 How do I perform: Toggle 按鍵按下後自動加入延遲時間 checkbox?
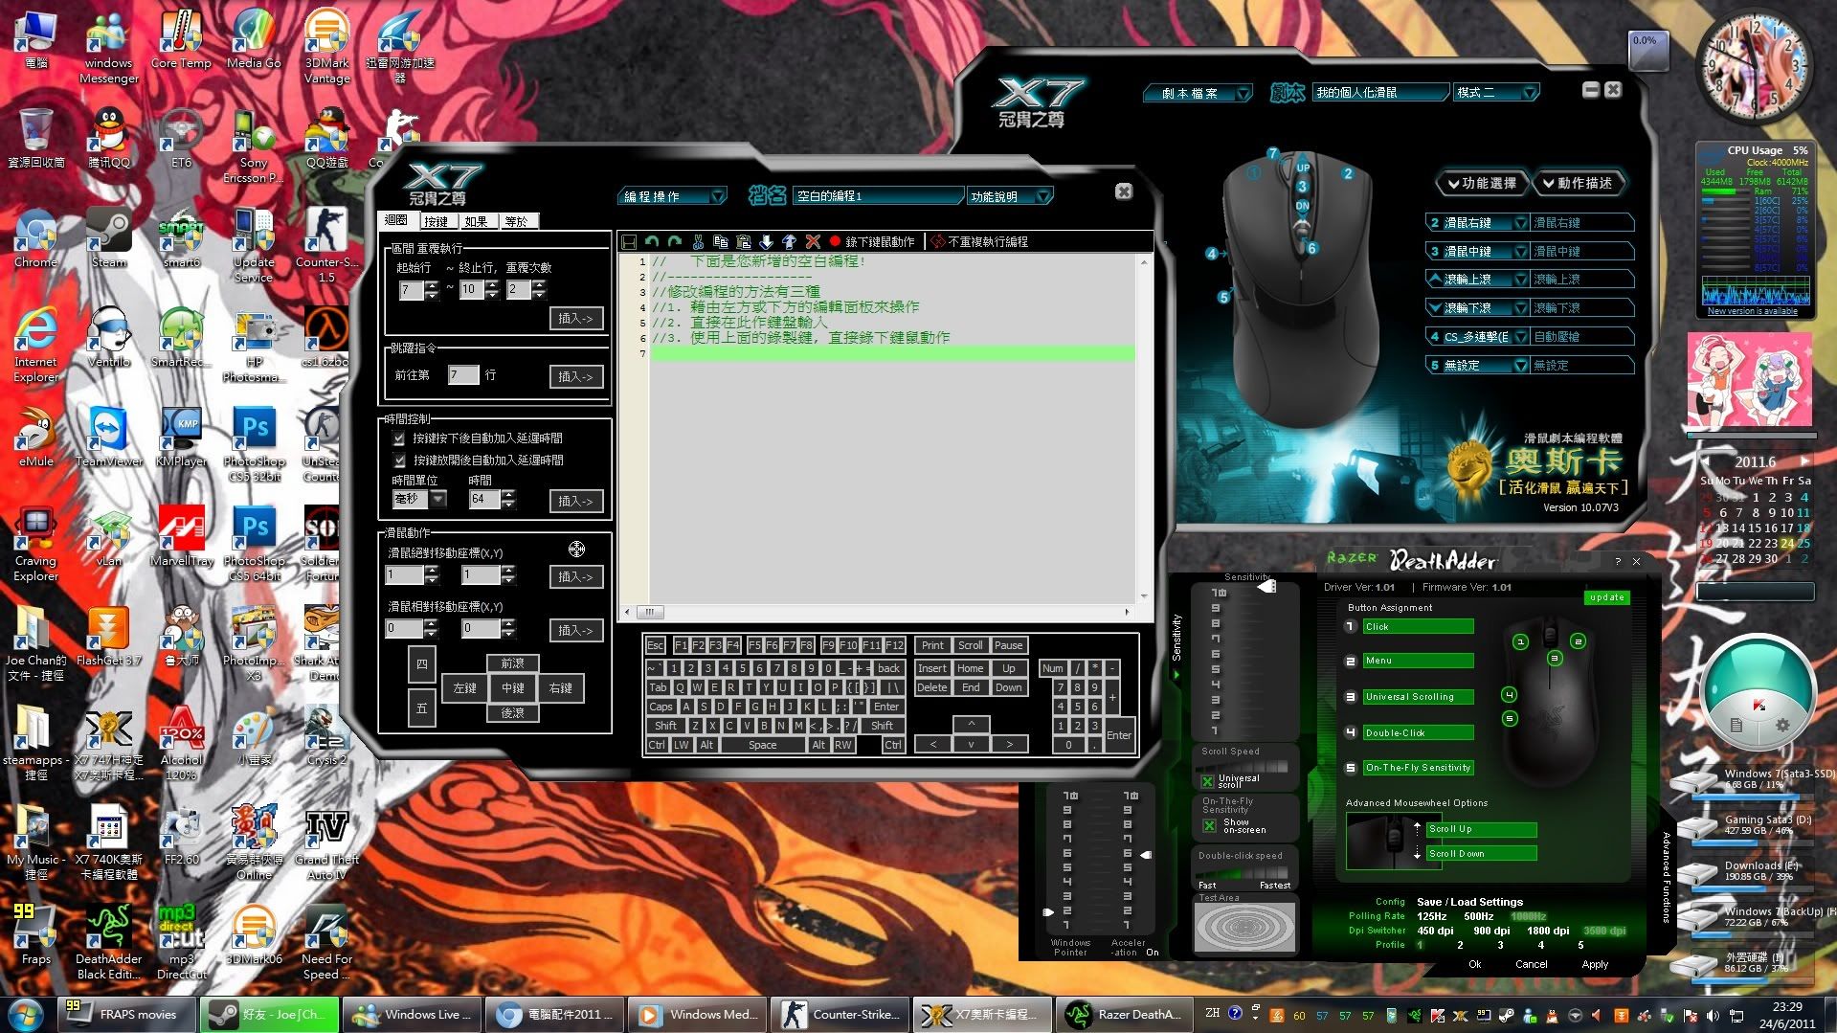tap(399, 438)
